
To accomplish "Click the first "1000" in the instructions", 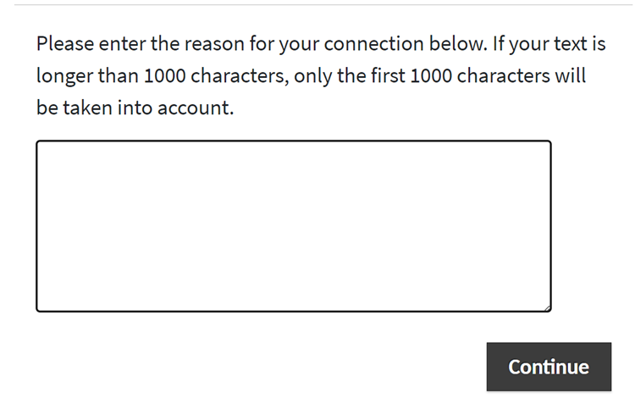I will click(x=166, y=76).
